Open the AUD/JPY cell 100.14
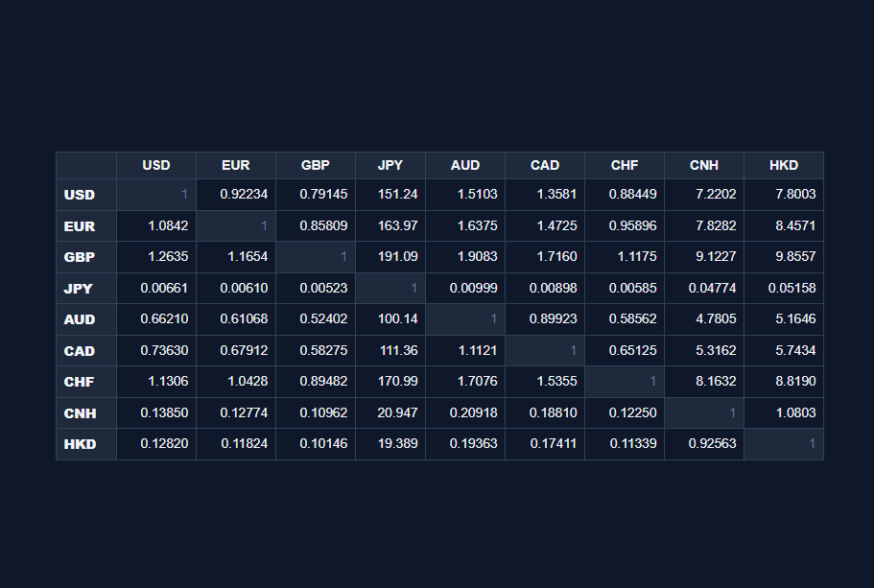 pos(390,319)
